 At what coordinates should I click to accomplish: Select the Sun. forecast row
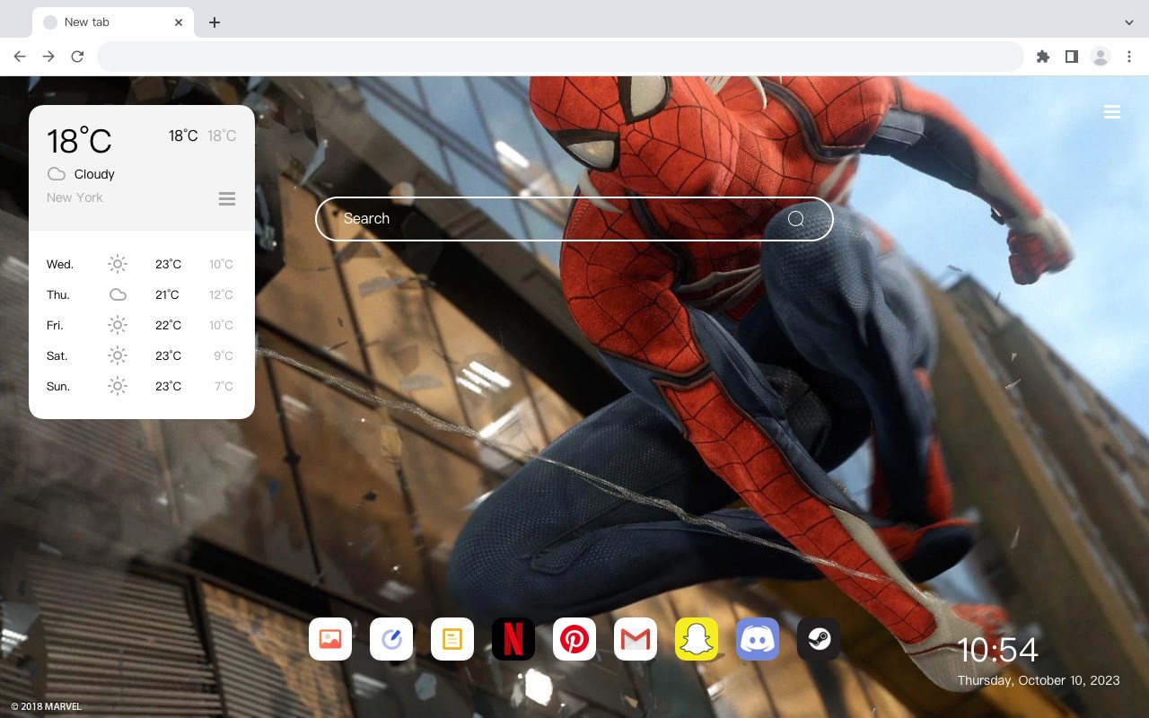click(142, 386)
